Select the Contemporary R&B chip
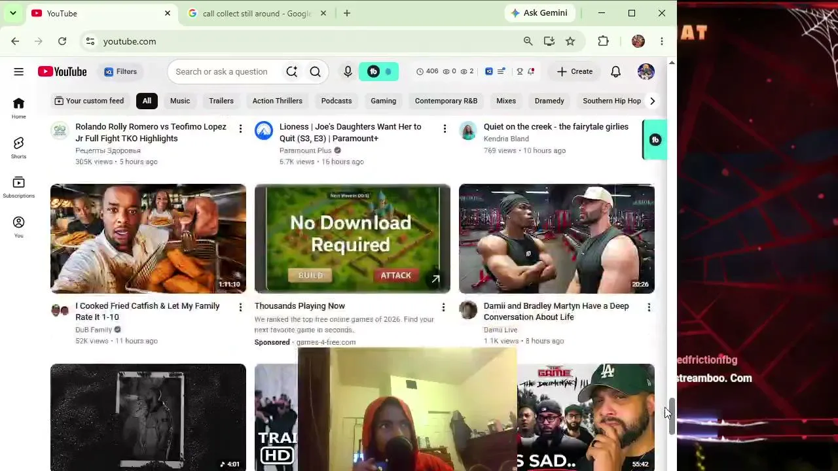The image size is (838, 471). (446, 101)
